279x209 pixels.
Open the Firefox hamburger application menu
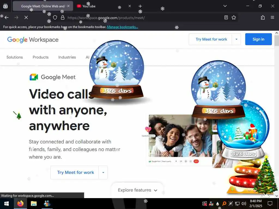(272, 17)
